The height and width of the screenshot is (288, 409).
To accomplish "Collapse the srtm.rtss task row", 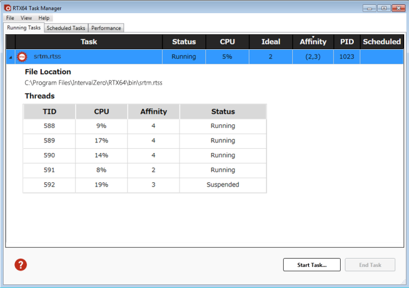I will point(10,58).
